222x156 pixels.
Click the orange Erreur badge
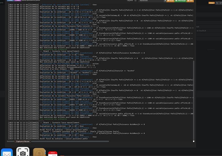[x=211, y=3]
